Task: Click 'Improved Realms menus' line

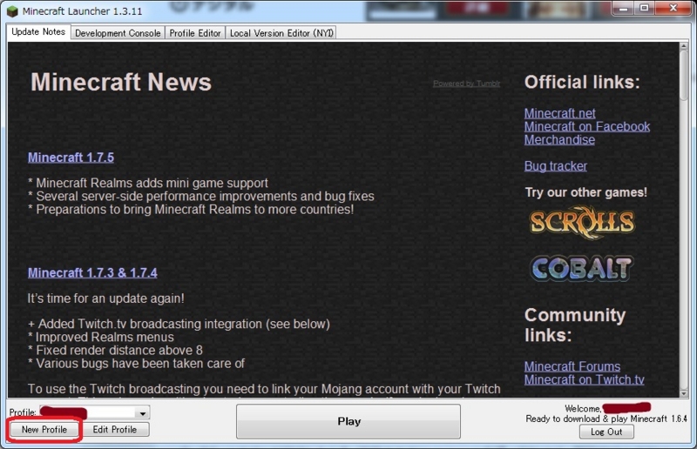Action: (x=101, y=337)
